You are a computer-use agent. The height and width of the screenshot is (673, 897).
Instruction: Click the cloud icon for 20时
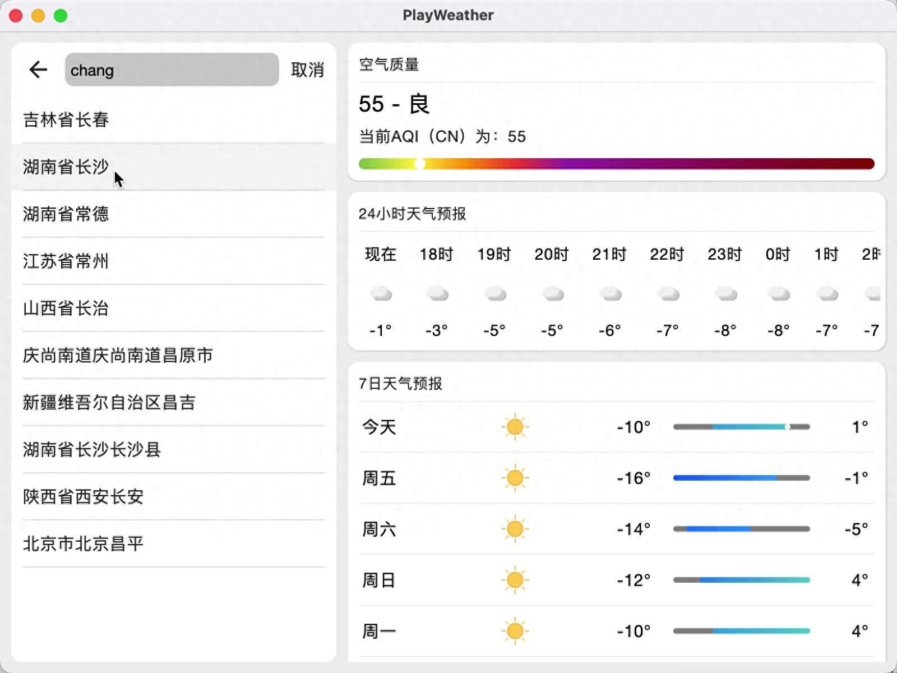click(x=552, y=293)
